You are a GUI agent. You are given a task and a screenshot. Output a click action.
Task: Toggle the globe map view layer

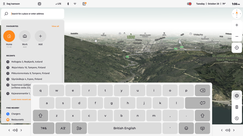[x=237, y=96]
